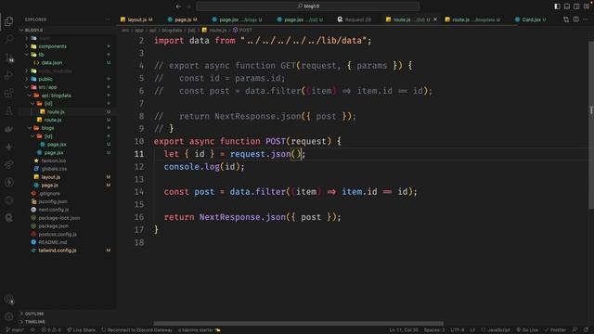Viewport: 594px width, 334px height.
Task: Expand the OUTLINE section
Action: [68, 314]
